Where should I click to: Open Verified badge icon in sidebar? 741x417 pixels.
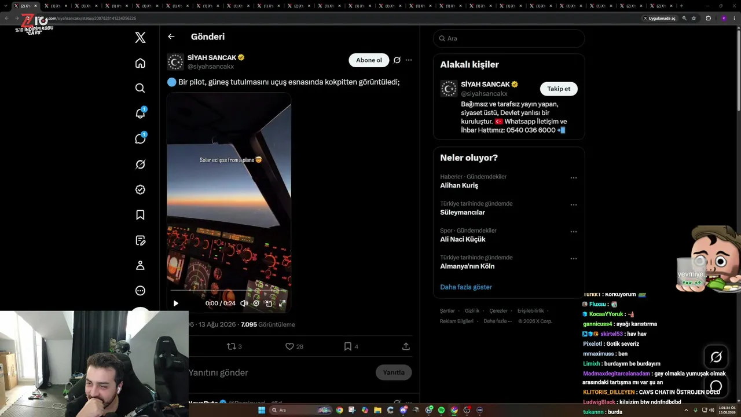point(140,189)
